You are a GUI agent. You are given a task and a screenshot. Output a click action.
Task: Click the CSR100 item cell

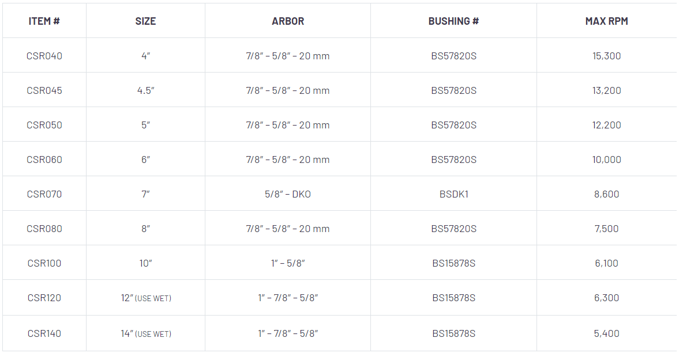click(x=44, y=263)
